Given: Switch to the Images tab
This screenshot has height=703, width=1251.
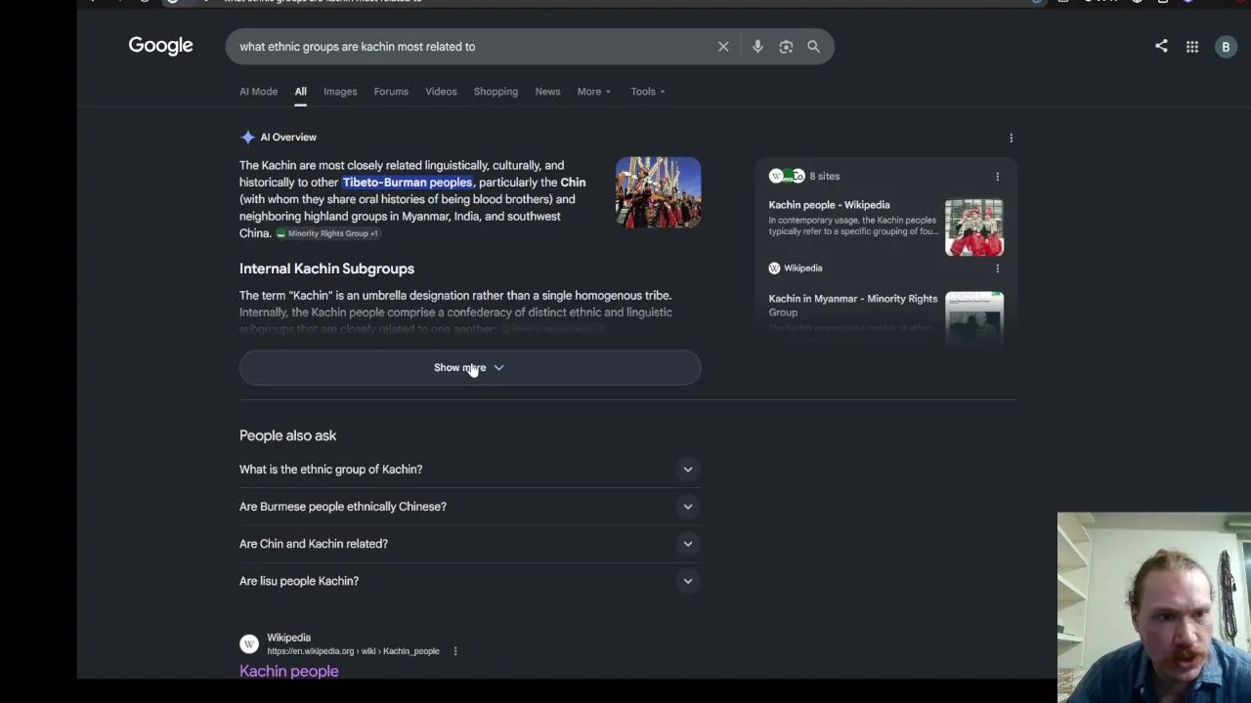Looking at the screenshot, I should click(340, 92).
